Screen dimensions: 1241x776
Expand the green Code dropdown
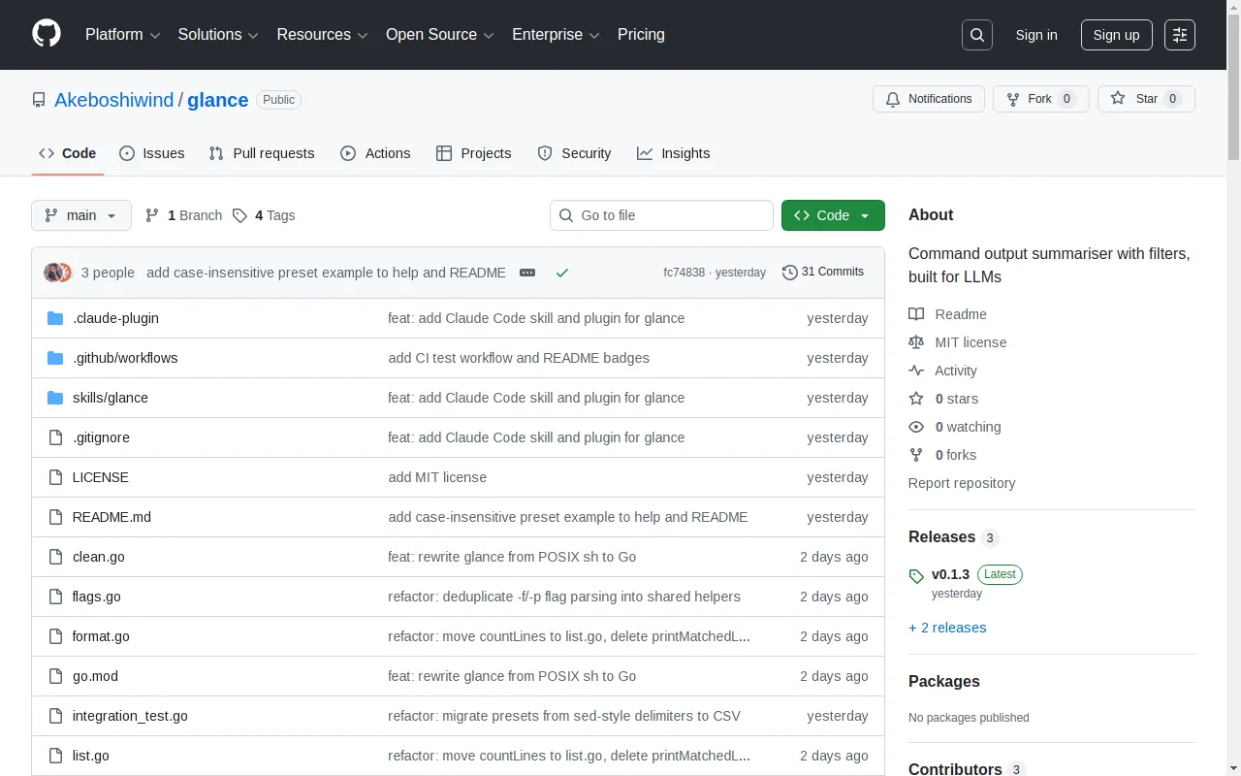tap(832, 215)
